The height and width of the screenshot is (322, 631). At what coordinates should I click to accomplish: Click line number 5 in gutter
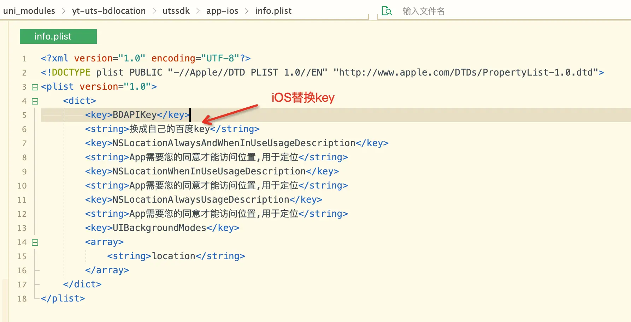click(24, 115)
